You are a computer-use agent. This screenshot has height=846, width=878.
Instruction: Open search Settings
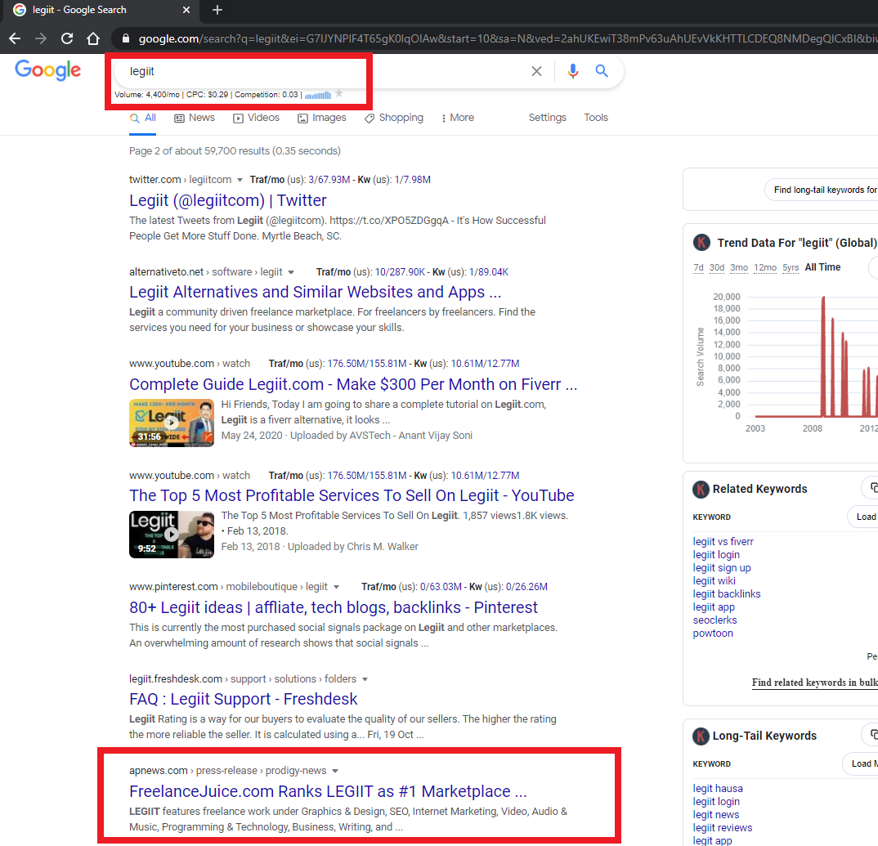pyautogui.click(x=547, y=118)
